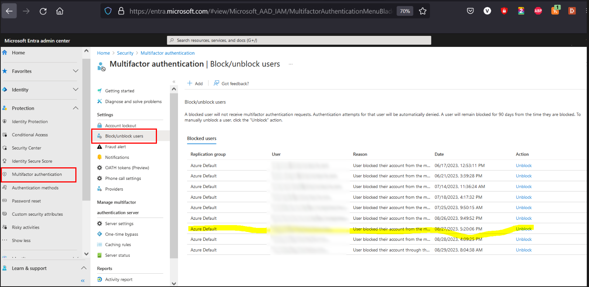Click the Diagnose and solve problems wrench icon

99,101
